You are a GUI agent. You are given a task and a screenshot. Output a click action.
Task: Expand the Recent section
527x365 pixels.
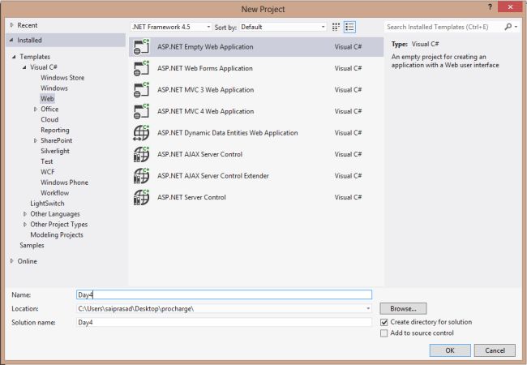coord(12,25)
